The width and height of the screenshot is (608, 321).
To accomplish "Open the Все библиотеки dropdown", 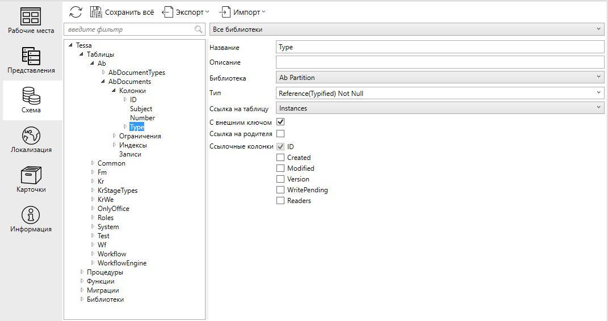I will (406, 29).
